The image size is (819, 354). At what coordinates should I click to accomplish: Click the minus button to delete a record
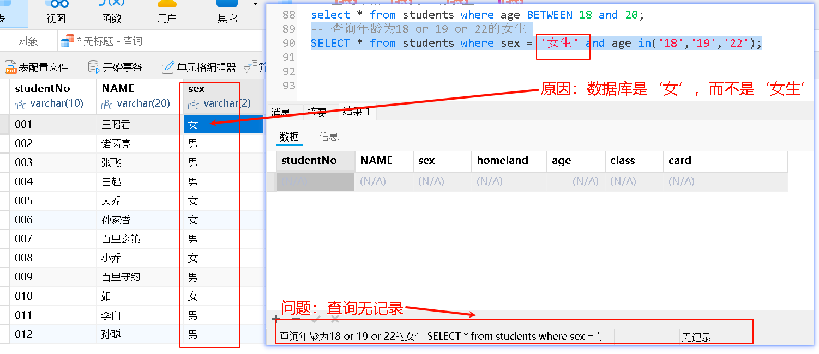[x=296, y=319]
